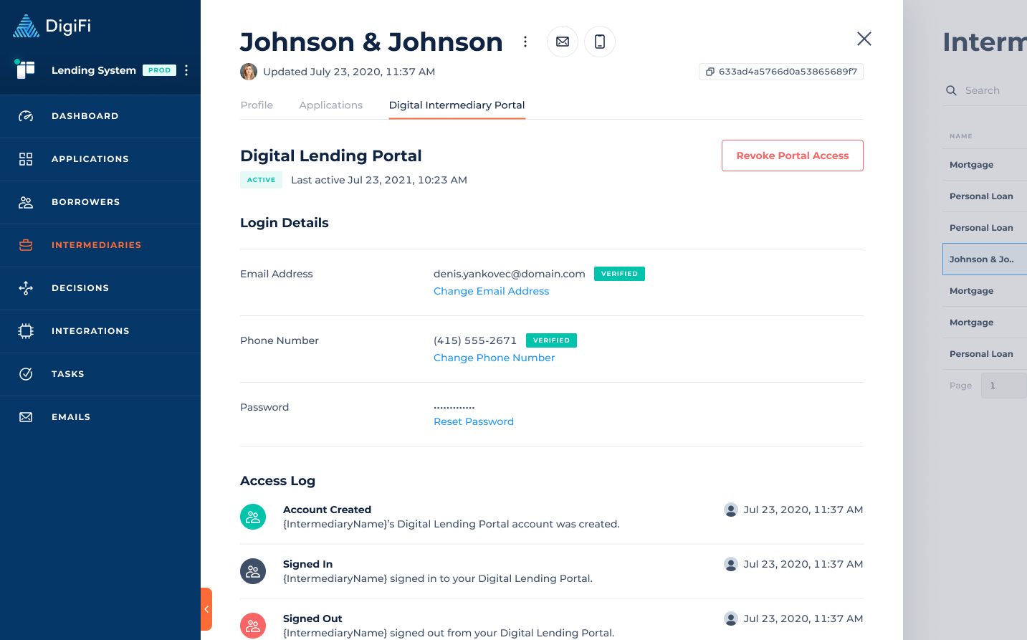Screen dimensions: 1027x640
Task: Click the Borrowers people icon
Action: [x=26, y=202]
